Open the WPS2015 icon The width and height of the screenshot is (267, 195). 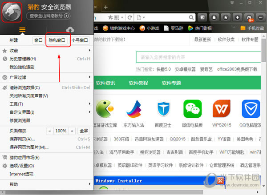[x=222, y=109]
